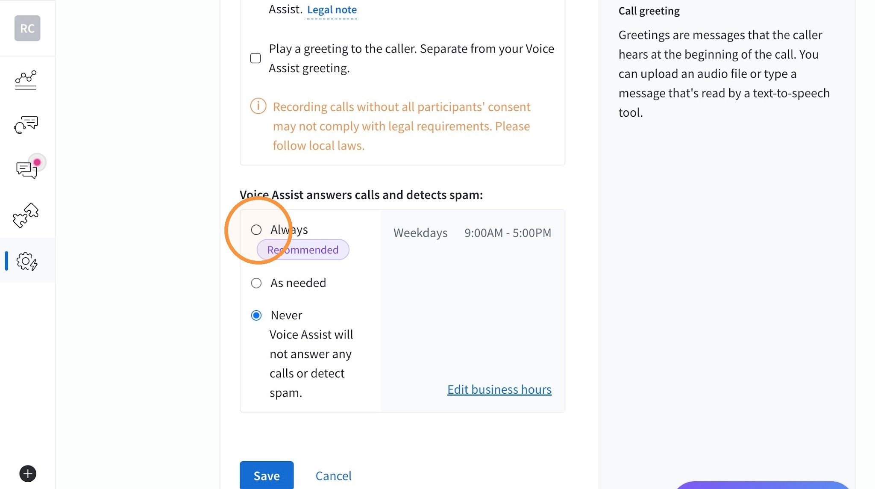Click the Weekdays 9:00AM - 5:00PM schedule row
The width and height of the screenshot is (875, 489).
(x=472, y=233)
